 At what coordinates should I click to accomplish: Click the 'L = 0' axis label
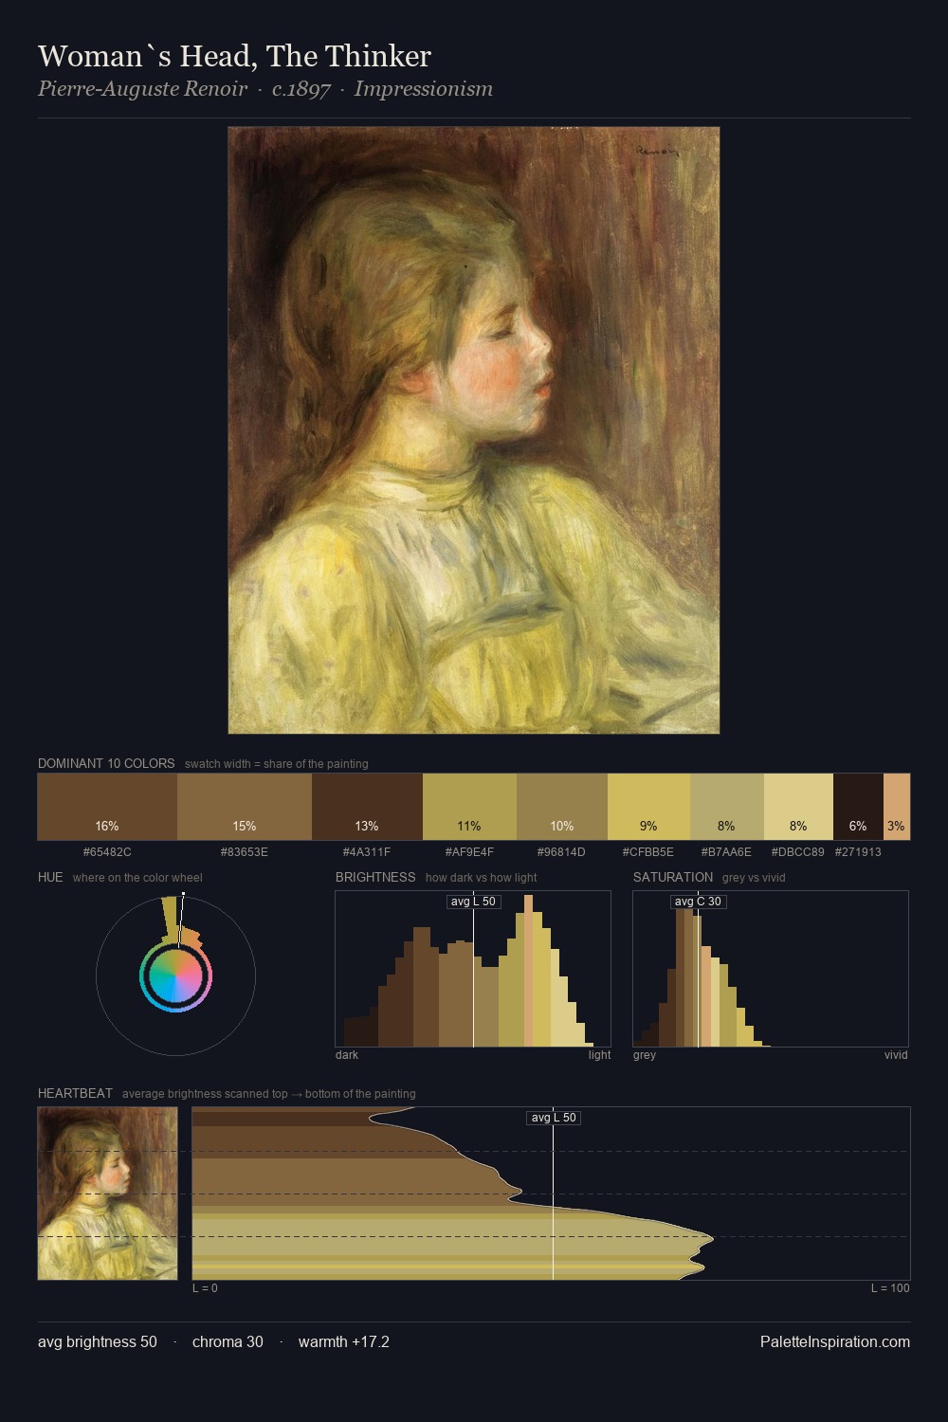205,1288
